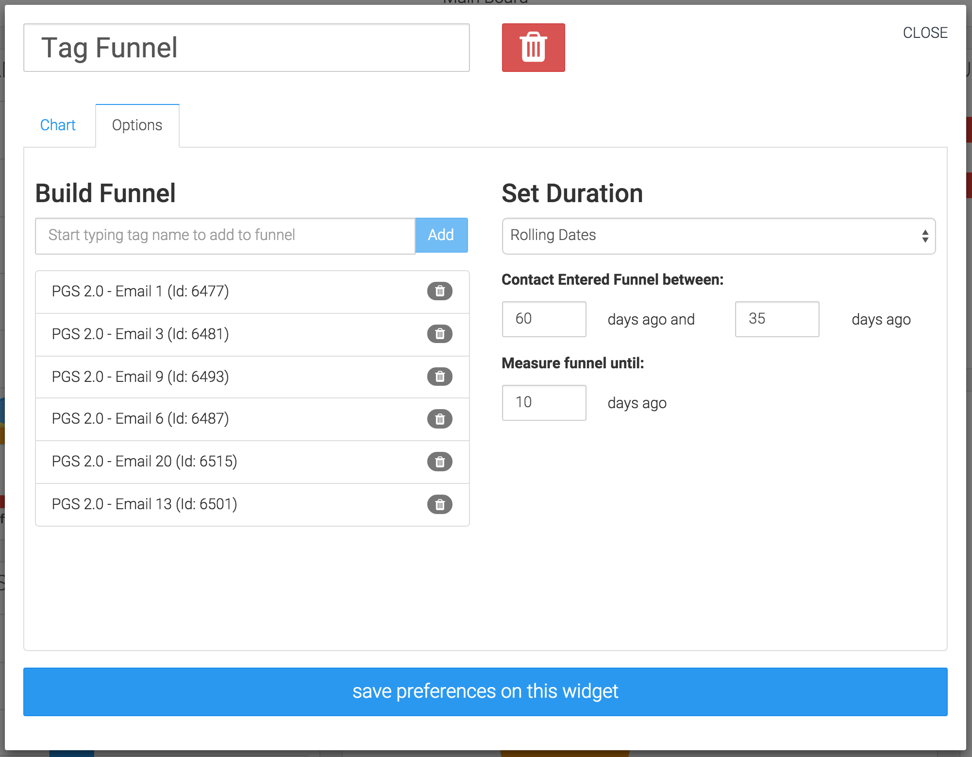The image size is (972, 757).
Task: Switch to the Chart tab
Action: pos(58,125)
